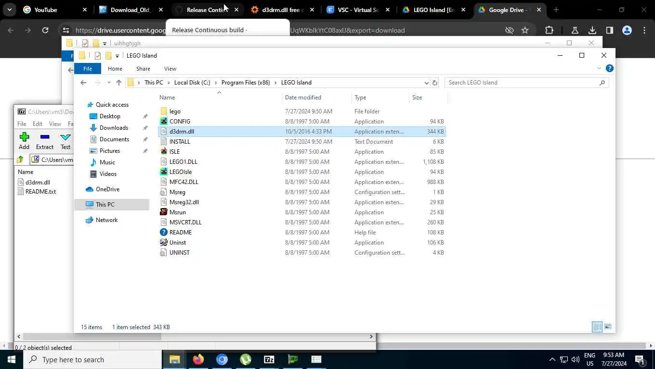
Task: Open the 7-Zip Edit menu
Action: point(38,124)
